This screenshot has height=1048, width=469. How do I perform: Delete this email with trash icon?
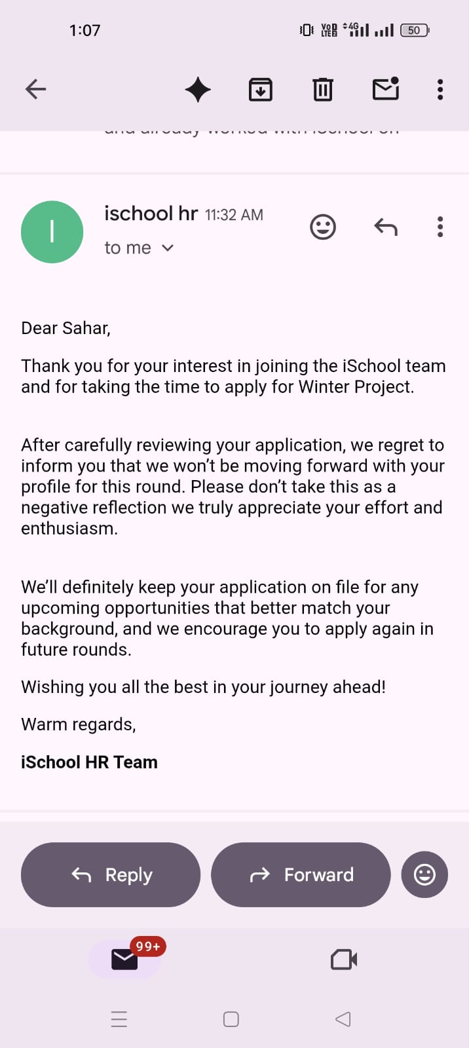[x=322, y=89]
